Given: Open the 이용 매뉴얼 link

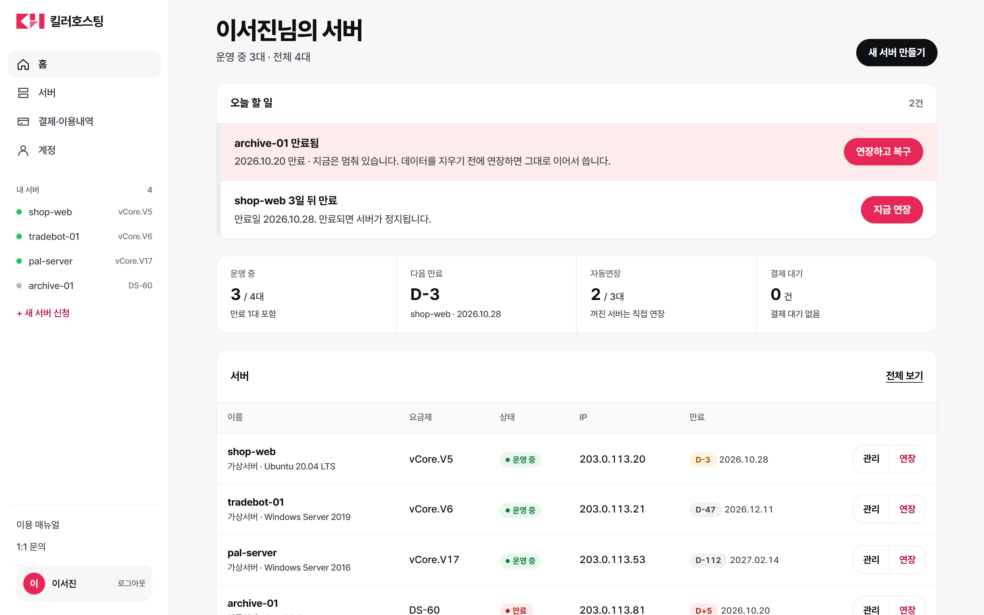Looking at the screenshot, I should (38, 525).
